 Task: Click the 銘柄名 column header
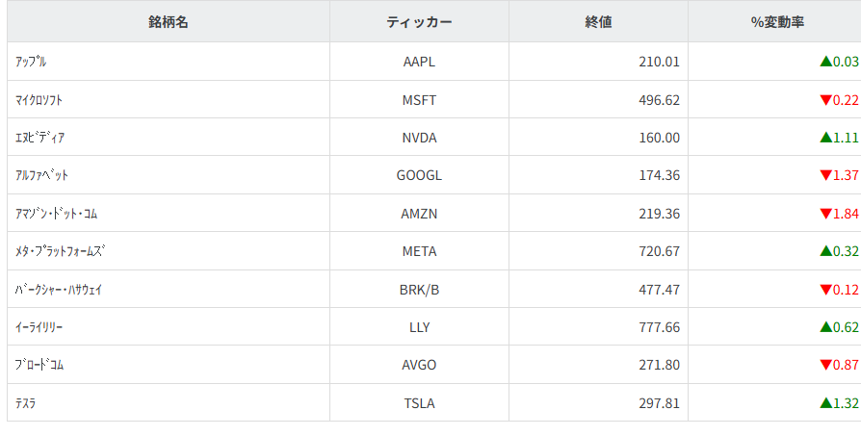[169, 22]
